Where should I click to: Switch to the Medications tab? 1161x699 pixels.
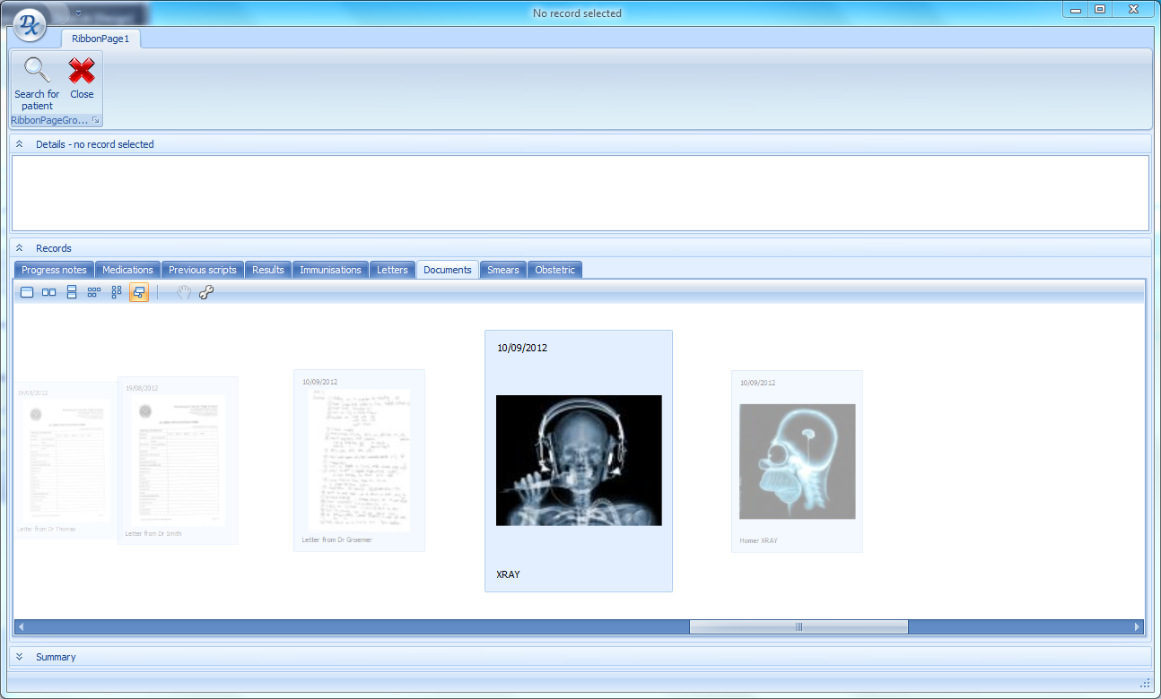[127, 269]
